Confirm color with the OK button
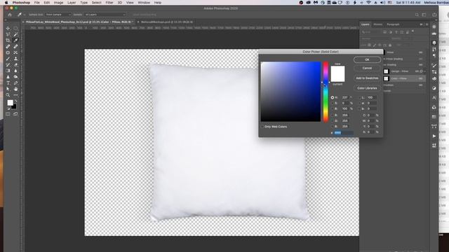Viewport: 449px width, 252px height. pos(367,59)
